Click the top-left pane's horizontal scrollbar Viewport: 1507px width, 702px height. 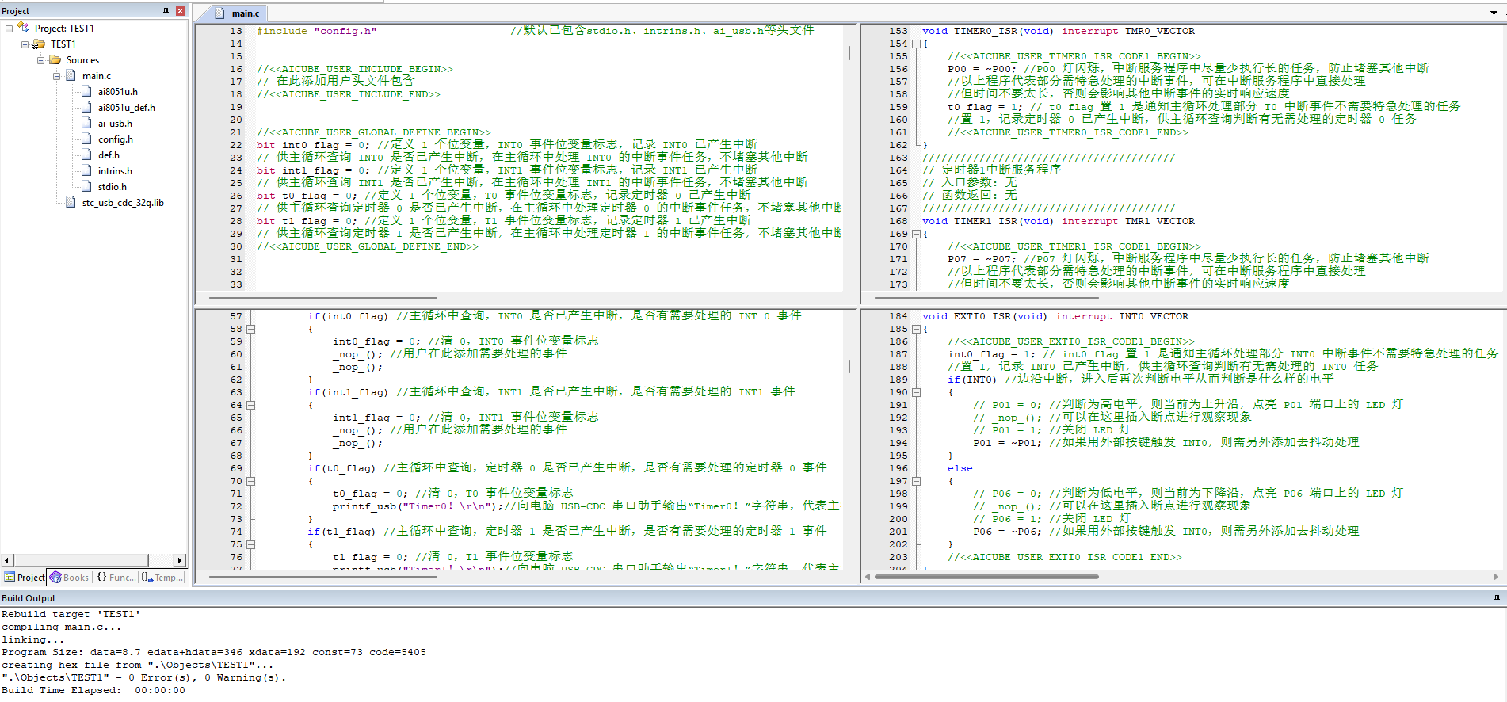click(322, 298)
